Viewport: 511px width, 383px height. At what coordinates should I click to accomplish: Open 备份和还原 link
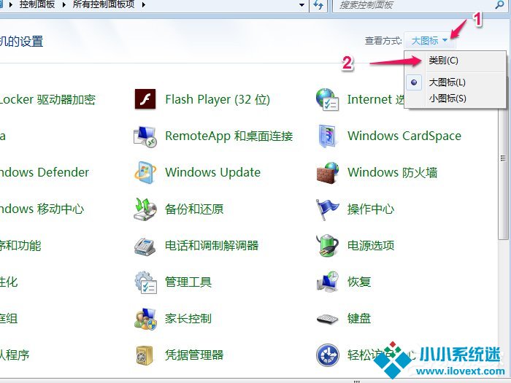[x=194, y=209]
